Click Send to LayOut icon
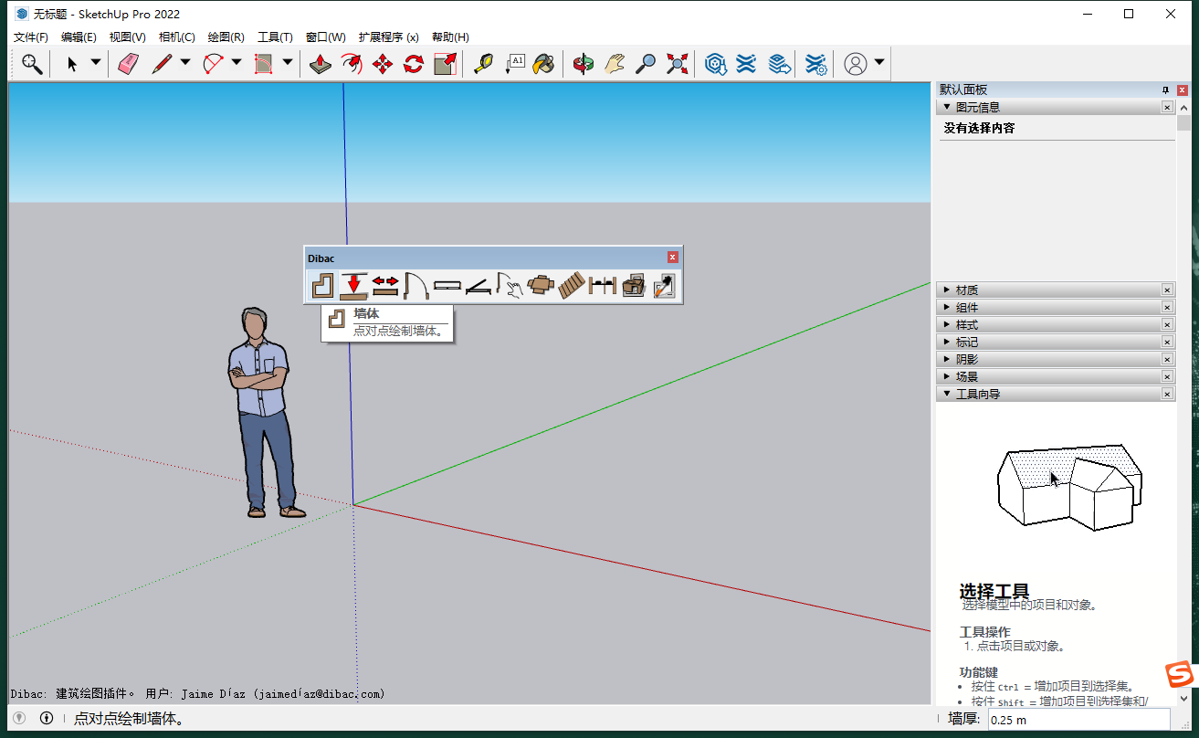Image resolution: width=1199 pixels, height=738 pixels. pos(778,64)
